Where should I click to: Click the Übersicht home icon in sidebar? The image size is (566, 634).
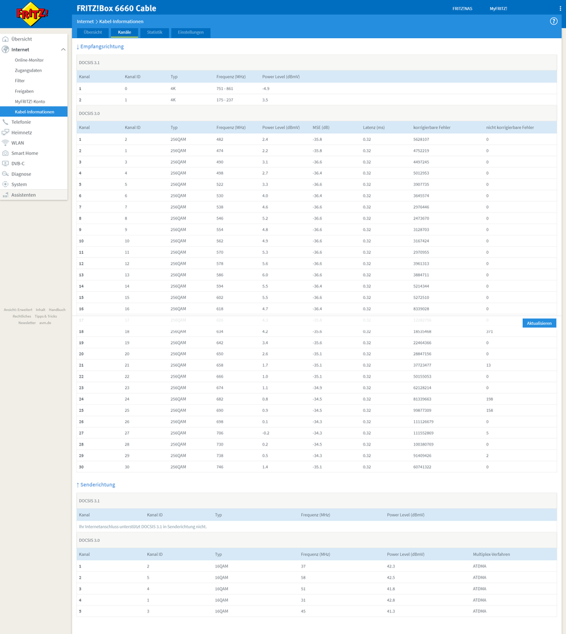[5, 39]
